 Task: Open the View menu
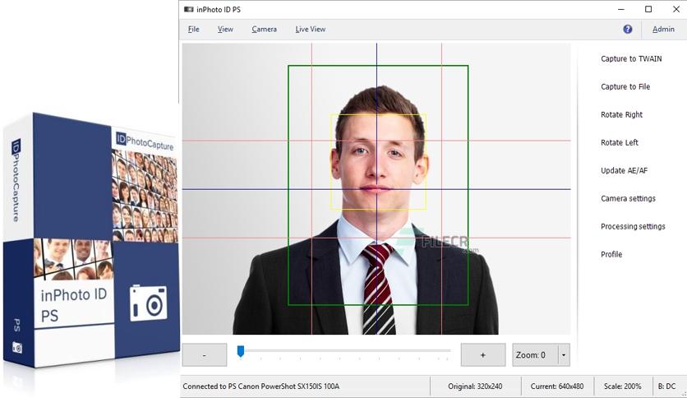[x=225, y=29]
